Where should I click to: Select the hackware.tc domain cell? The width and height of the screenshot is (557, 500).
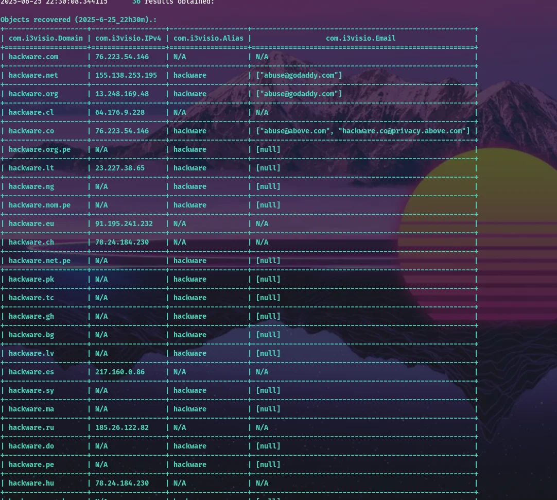pos(31,298)
